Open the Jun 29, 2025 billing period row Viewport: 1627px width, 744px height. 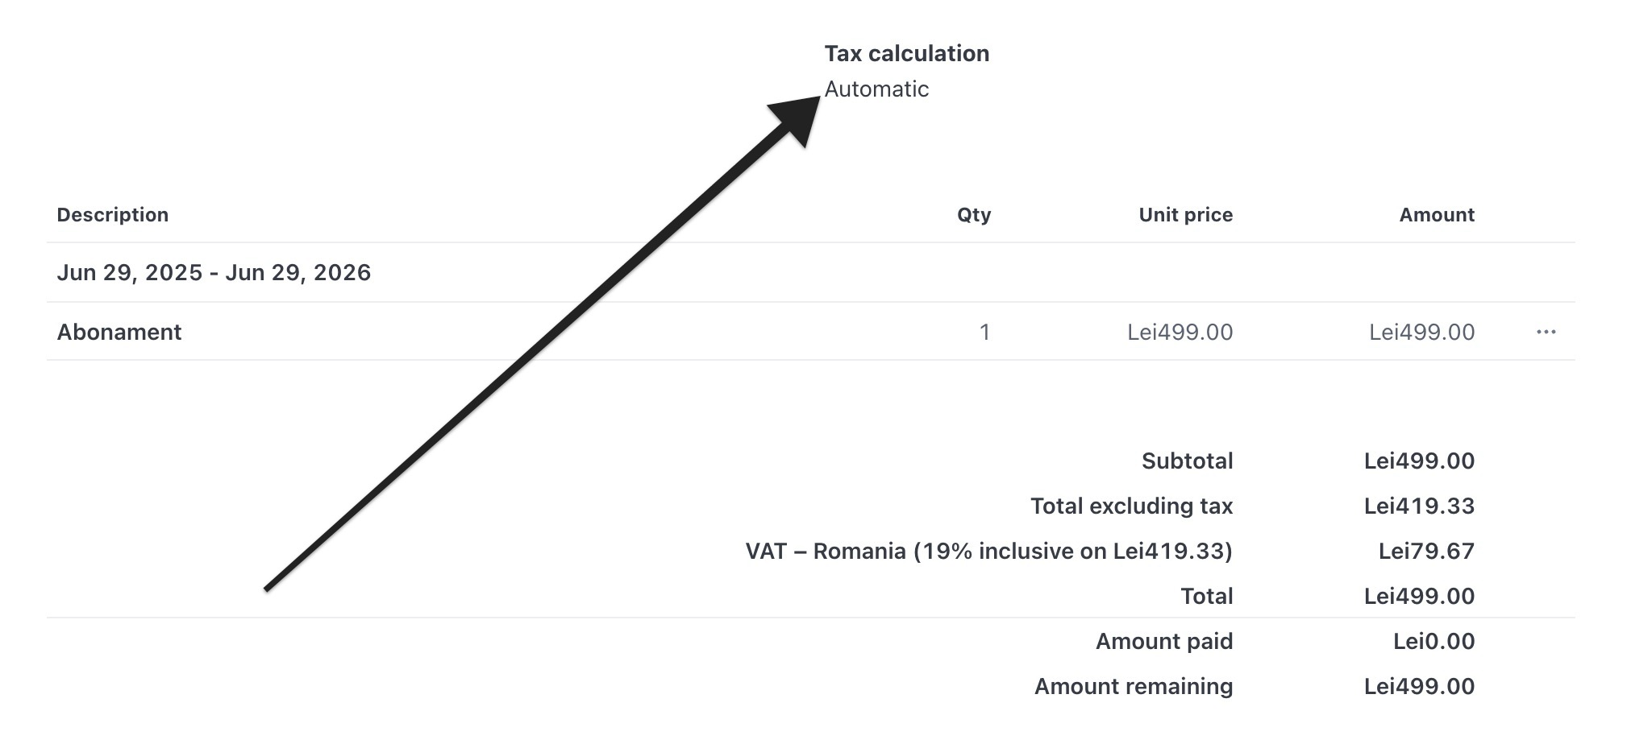214,271
